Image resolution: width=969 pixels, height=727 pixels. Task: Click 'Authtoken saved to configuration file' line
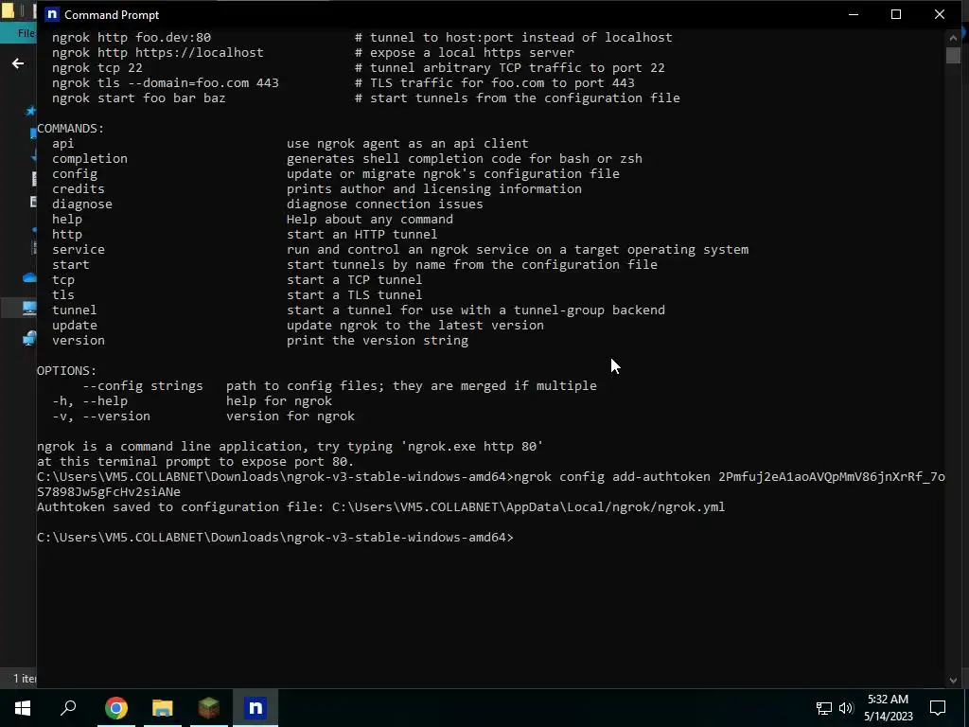380,507
